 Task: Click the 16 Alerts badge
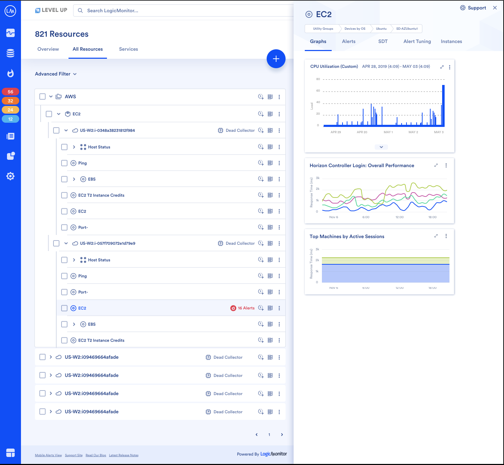(x=243, y=308)
